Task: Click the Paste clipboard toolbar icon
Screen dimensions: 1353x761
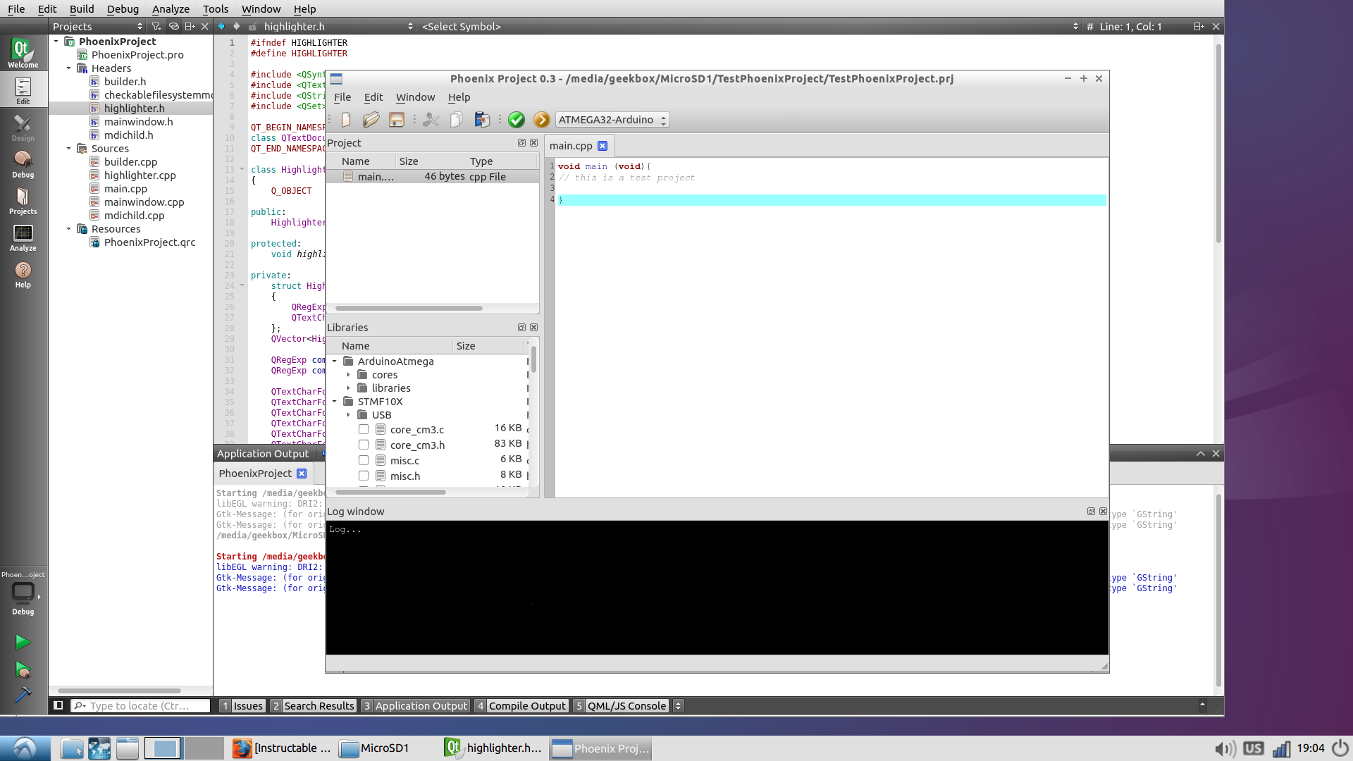Action: pos(482,120)
